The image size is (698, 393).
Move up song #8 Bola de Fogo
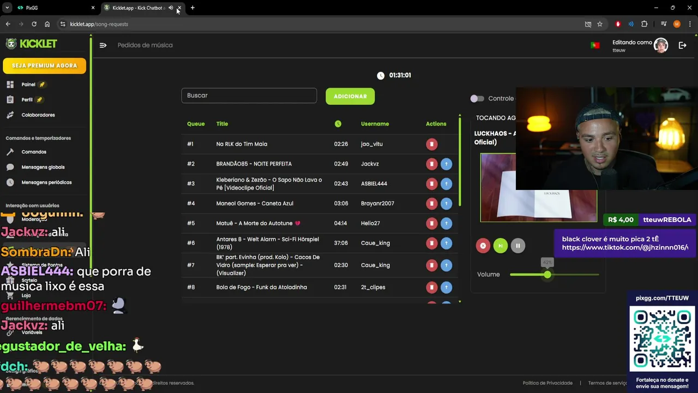446,287
